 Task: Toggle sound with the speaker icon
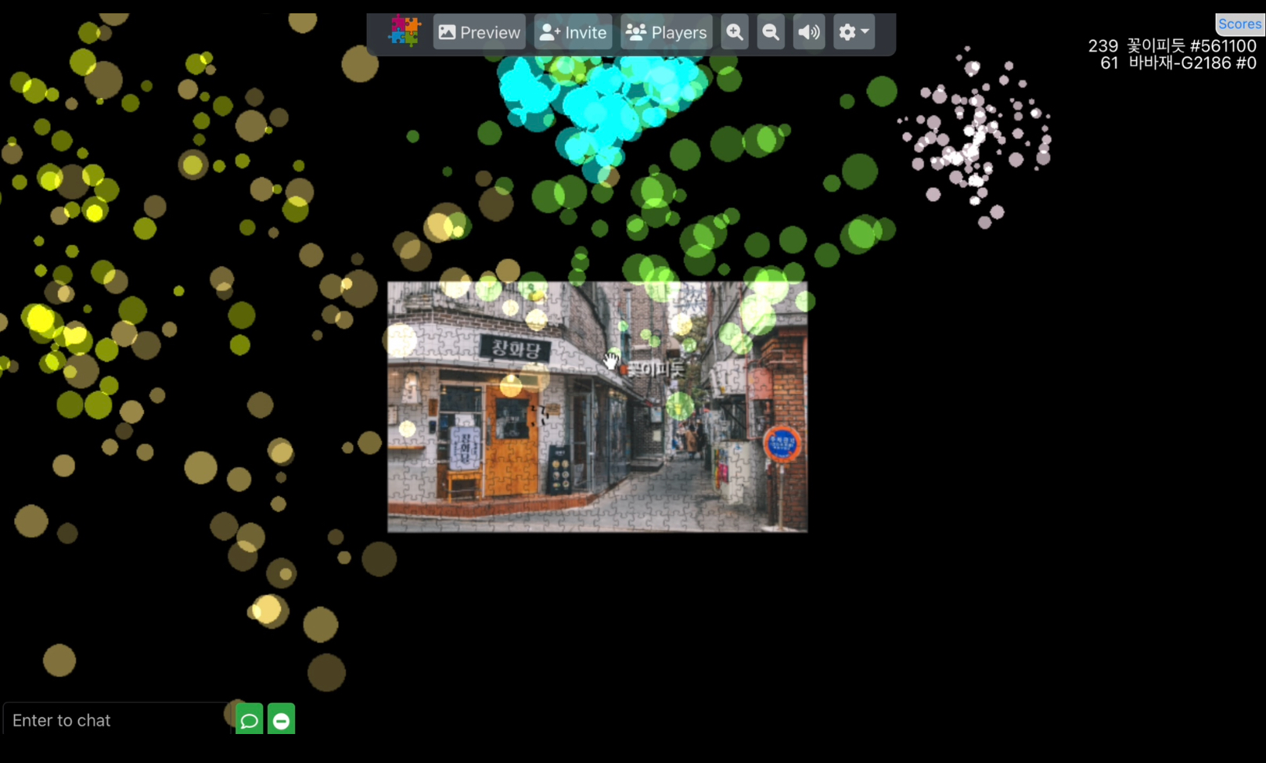tap(809, 33)
